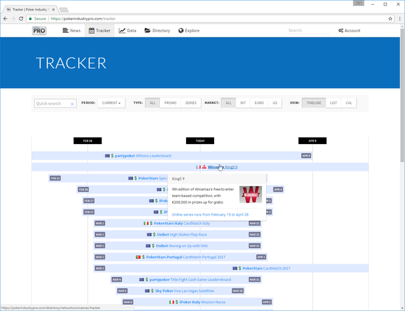The width and height of the screenshot is (405, 311).
Task: Click the dollar icon on partypoker Millions row
Action: coord(112,155)
